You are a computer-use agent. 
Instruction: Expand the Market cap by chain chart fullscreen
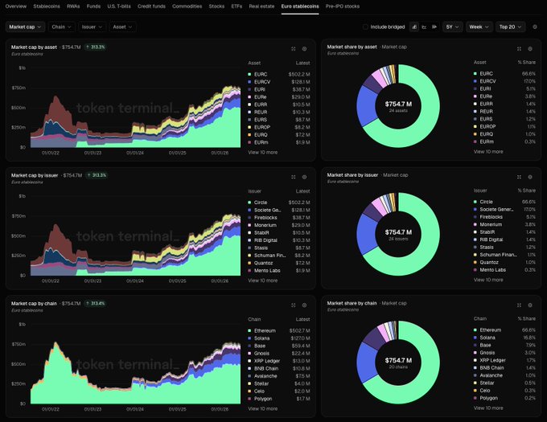294,305
